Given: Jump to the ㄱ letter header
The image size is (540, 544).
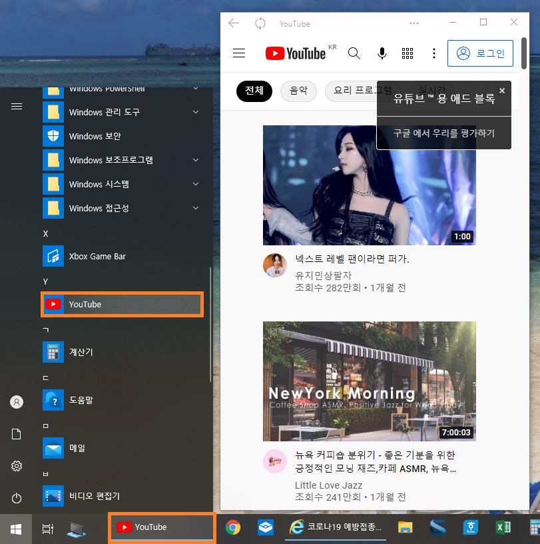Looking at the screenshot, I should tap(45, 329).
